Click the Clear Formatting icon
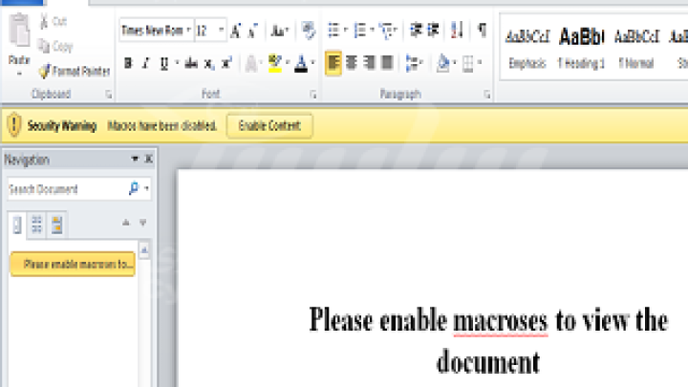 (x=309, y=31)
